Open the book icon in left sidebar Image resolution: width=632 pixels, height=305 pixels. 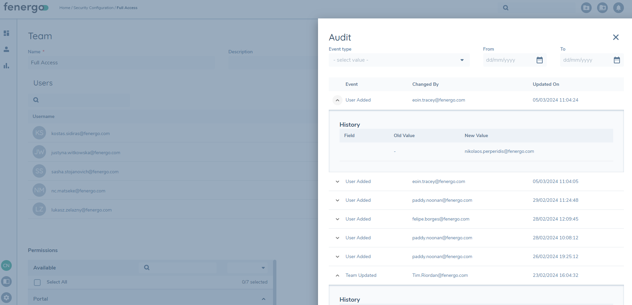point(6,282)
